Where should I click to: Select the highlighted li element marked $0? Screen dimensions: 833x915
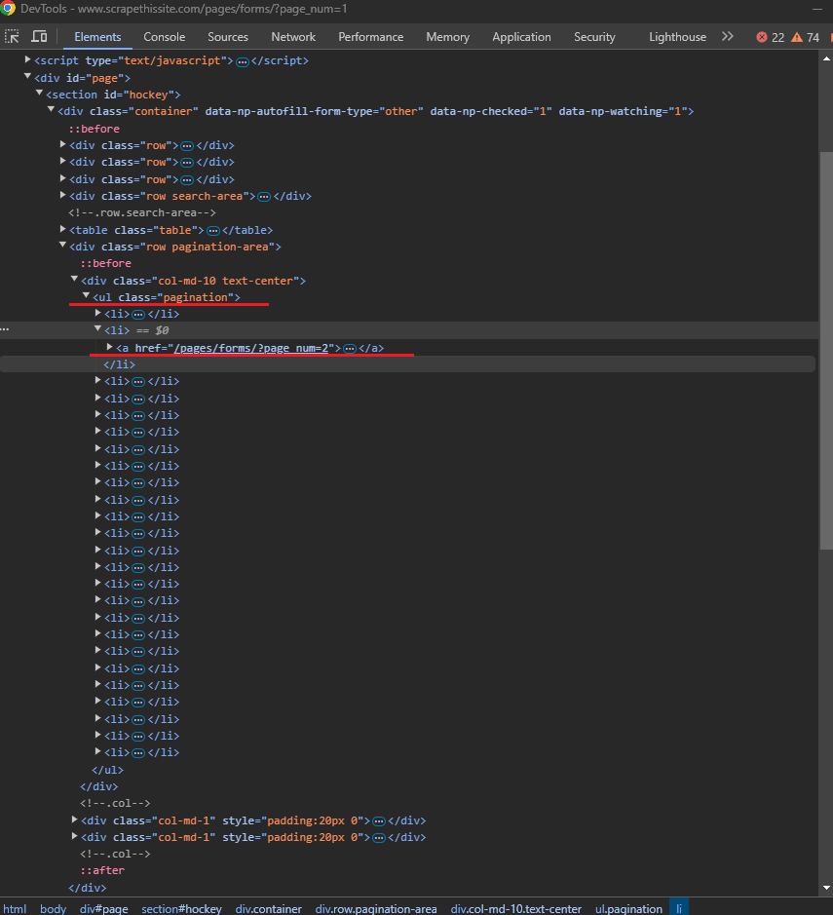pyautogui.click(x=117, y=330)
